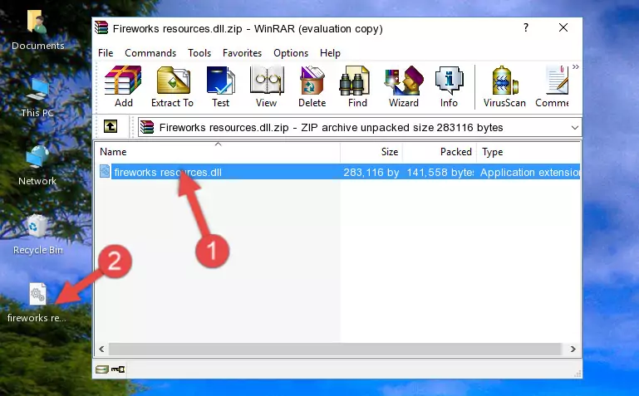The width and height of the screenshot is (639, 396).
Task: Go up one folder level
Action: [111, 126]
